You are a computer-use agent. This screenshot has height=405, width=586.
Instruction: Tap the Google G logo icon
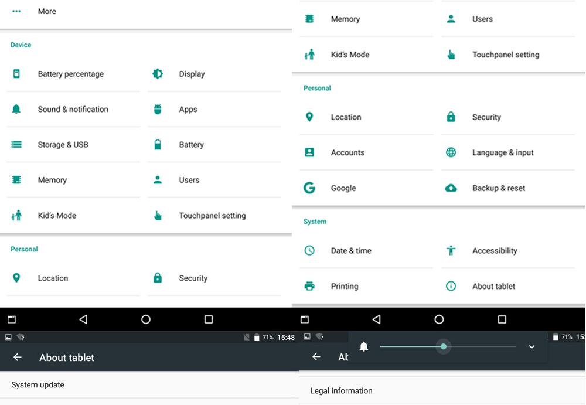point(309,188)
